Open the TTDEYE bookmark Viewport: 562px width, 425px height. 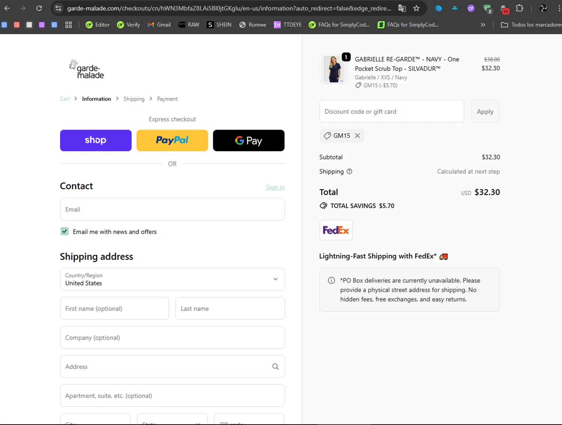pyautogui.click(x=288, y=25)
